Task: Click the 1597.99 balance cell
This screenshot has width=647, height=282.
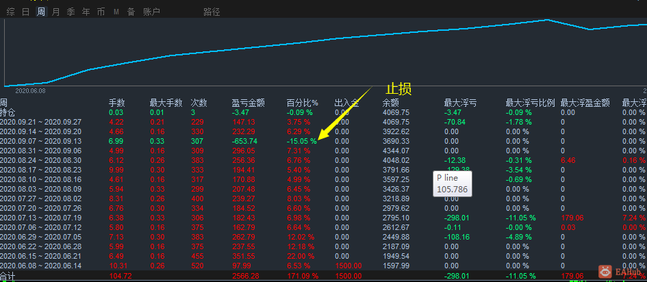Action: pyautogui.click(x=396, y=266)
